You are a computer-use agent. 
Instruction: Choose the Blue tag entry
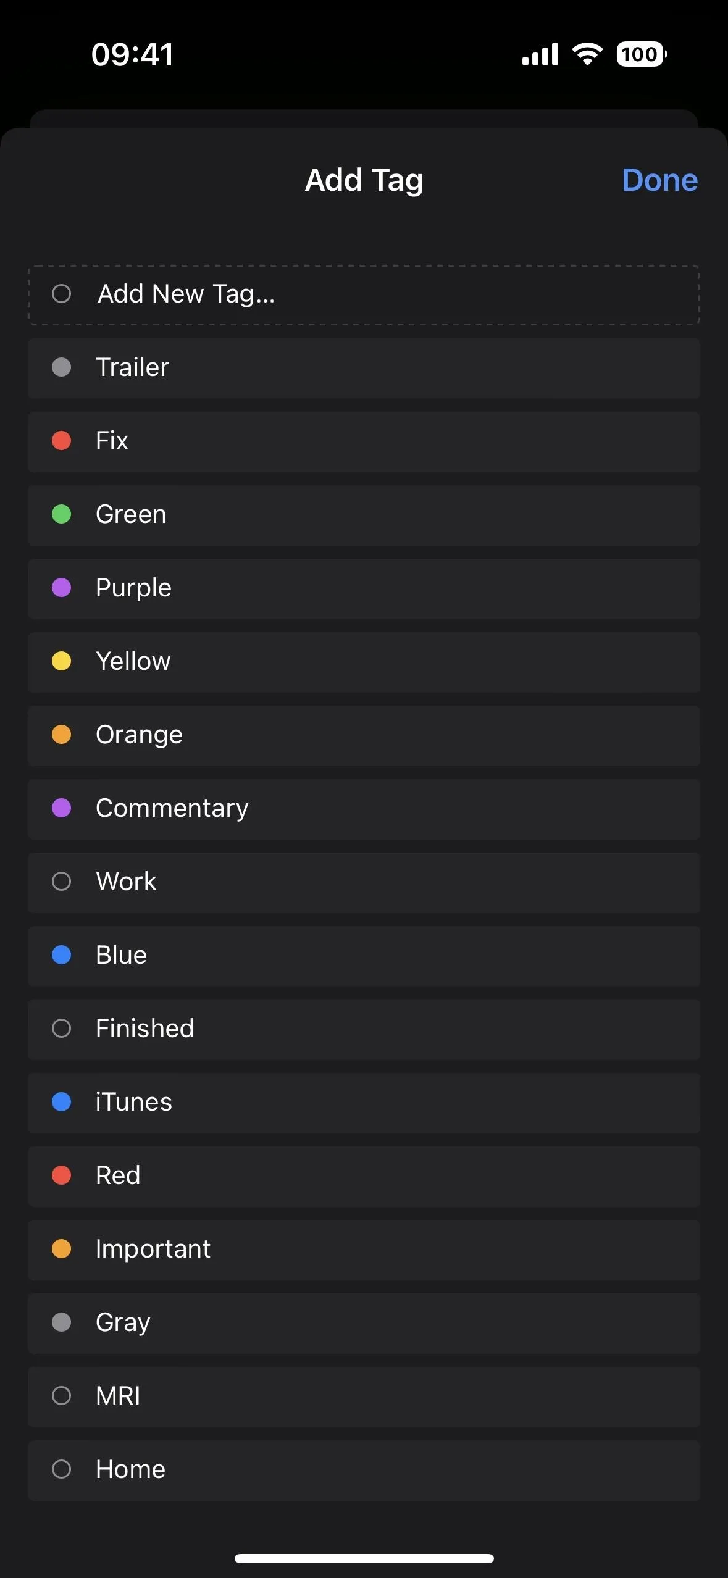(364, 956)
